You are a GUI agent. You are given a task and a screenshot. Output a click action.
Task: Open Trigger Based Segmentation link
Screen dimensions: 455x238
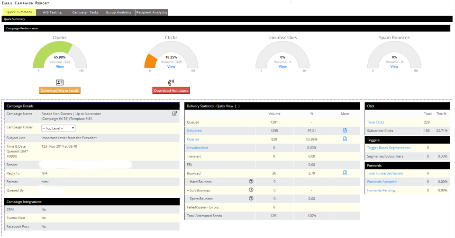pyautogui.click(x=389, y=148)
